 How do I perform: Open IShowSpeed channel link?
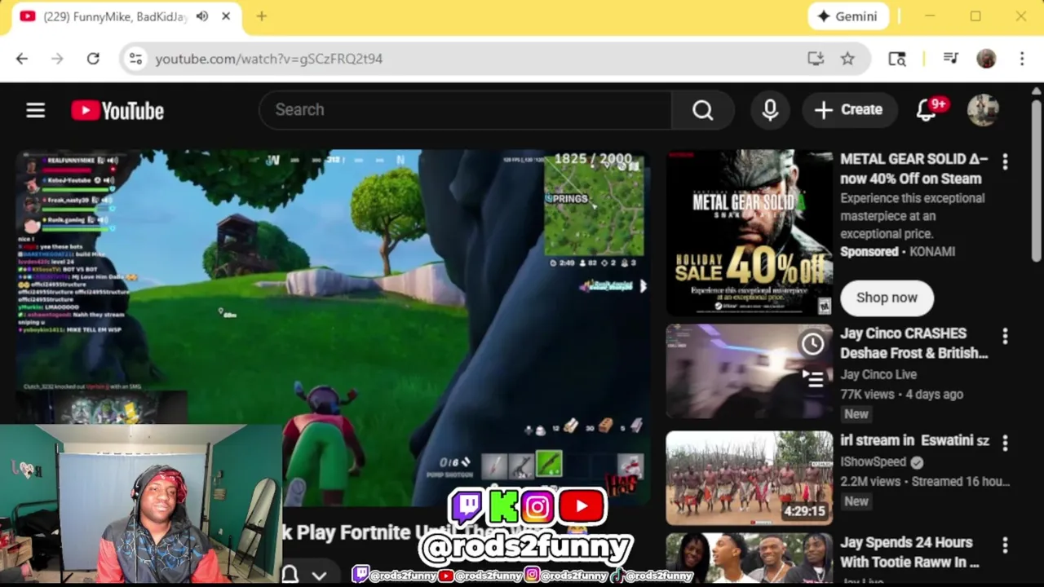coord(874,461)
